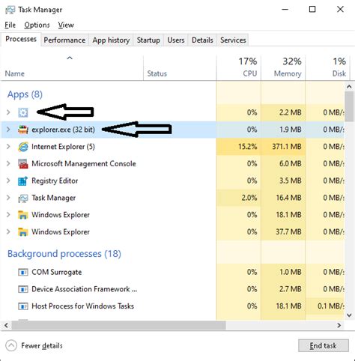Click the 2.7 MB memory value
Image resolution: width=355 pixels, height=361 pixels.
[x=290, y=289]
